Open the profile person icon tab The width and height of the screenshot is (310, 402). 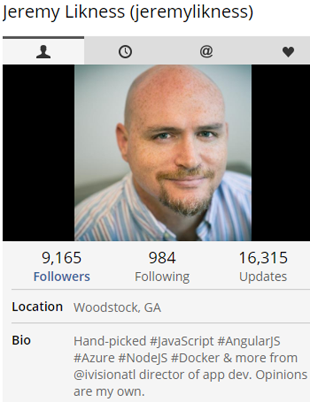(43, 51)
